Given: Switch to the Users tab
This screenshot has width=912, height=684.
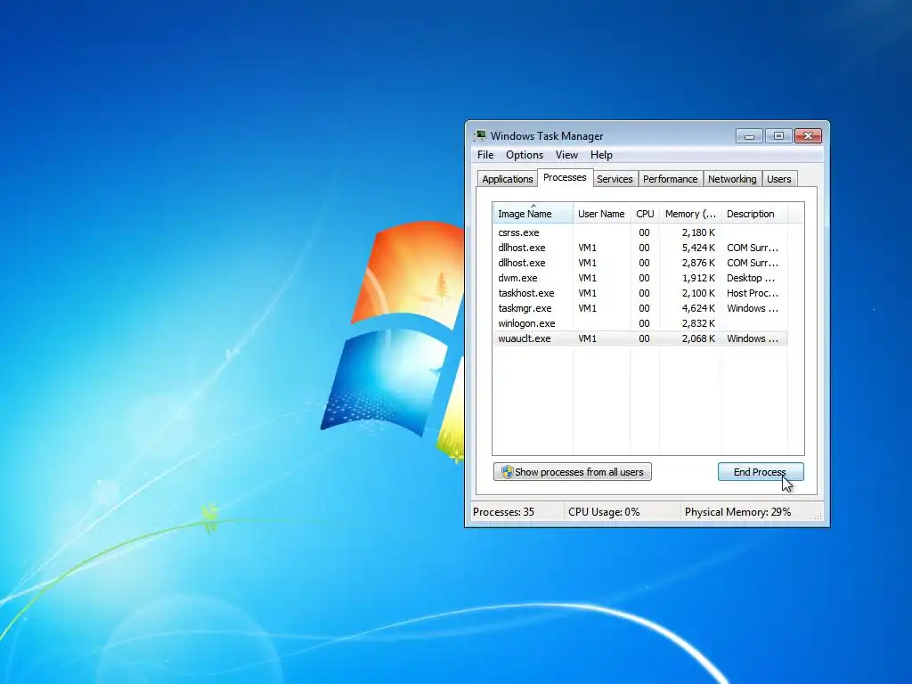Looking at the screenshot, I should point(778,179).
